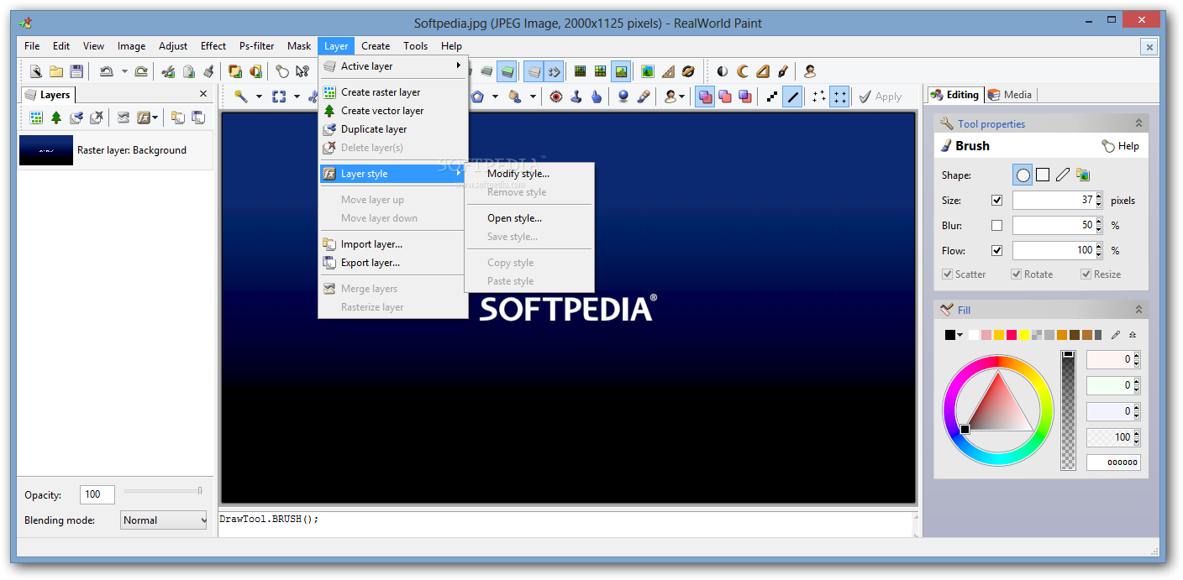Switch to the Media tab
1183x580 pixels.
pyautogui.click(x=1010, y=95)
